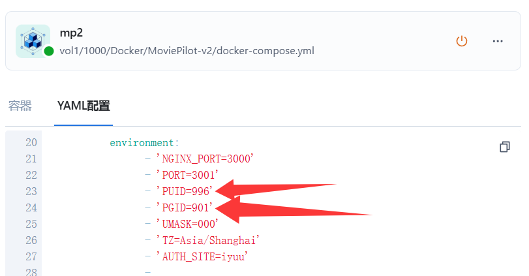This screenshot has width=529, height=276.
Task: Click line number 20 in the gutter
Action: [x=31, y=142]
